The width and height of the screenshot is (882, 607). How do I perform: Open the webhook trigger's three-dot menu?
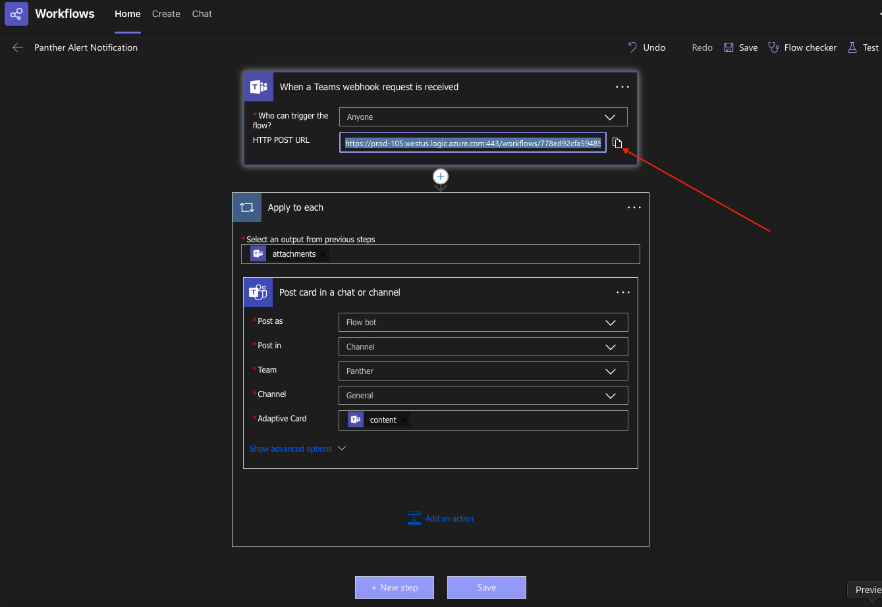pyautogui.click(x=622, y=87)
